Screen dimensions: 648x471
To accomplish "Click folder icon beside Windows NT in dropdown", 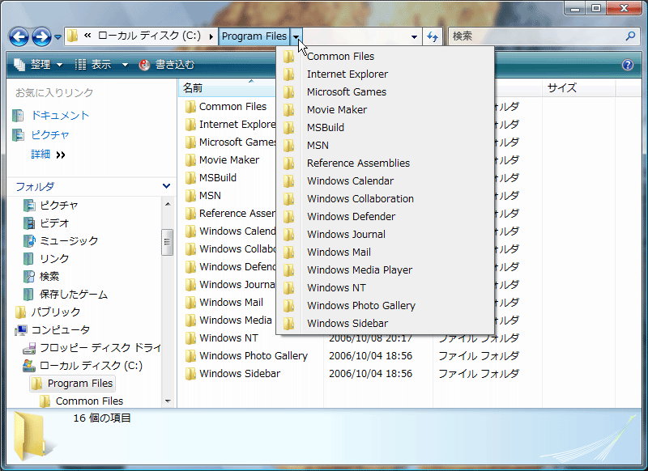I will [289, 288].
